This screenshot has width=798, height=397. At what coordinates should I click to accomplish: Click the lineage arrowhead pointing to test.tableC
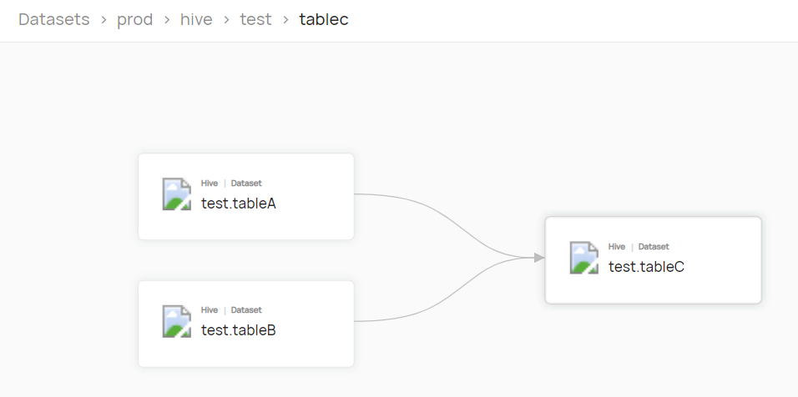[539, 258]
